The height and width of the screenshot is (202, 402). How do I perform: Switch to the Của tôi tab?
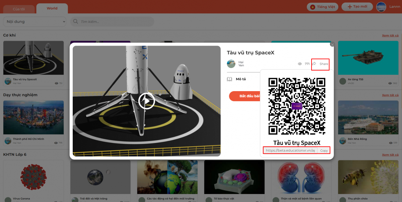click(19, 9)
